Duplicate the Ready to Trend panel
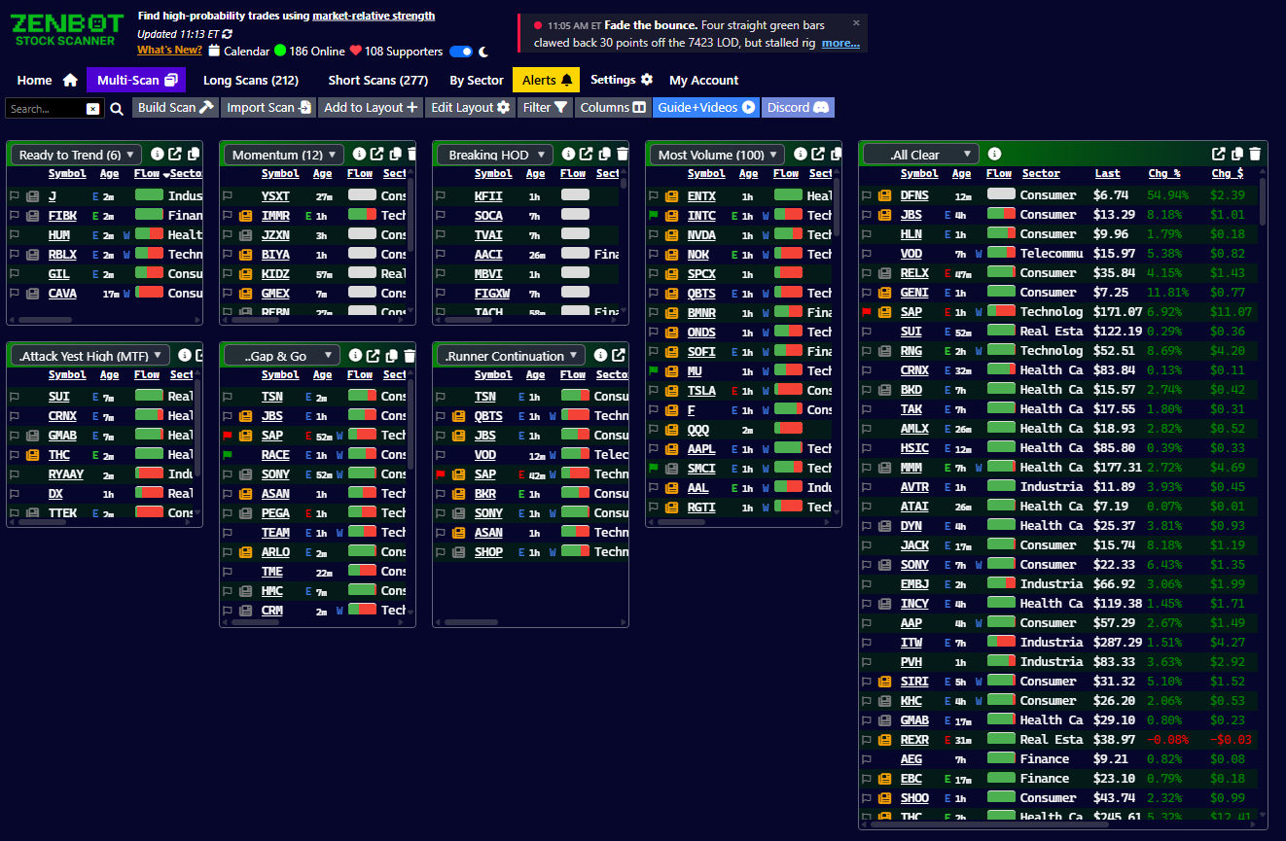The image size is (1286, 841). pos(194,154)
